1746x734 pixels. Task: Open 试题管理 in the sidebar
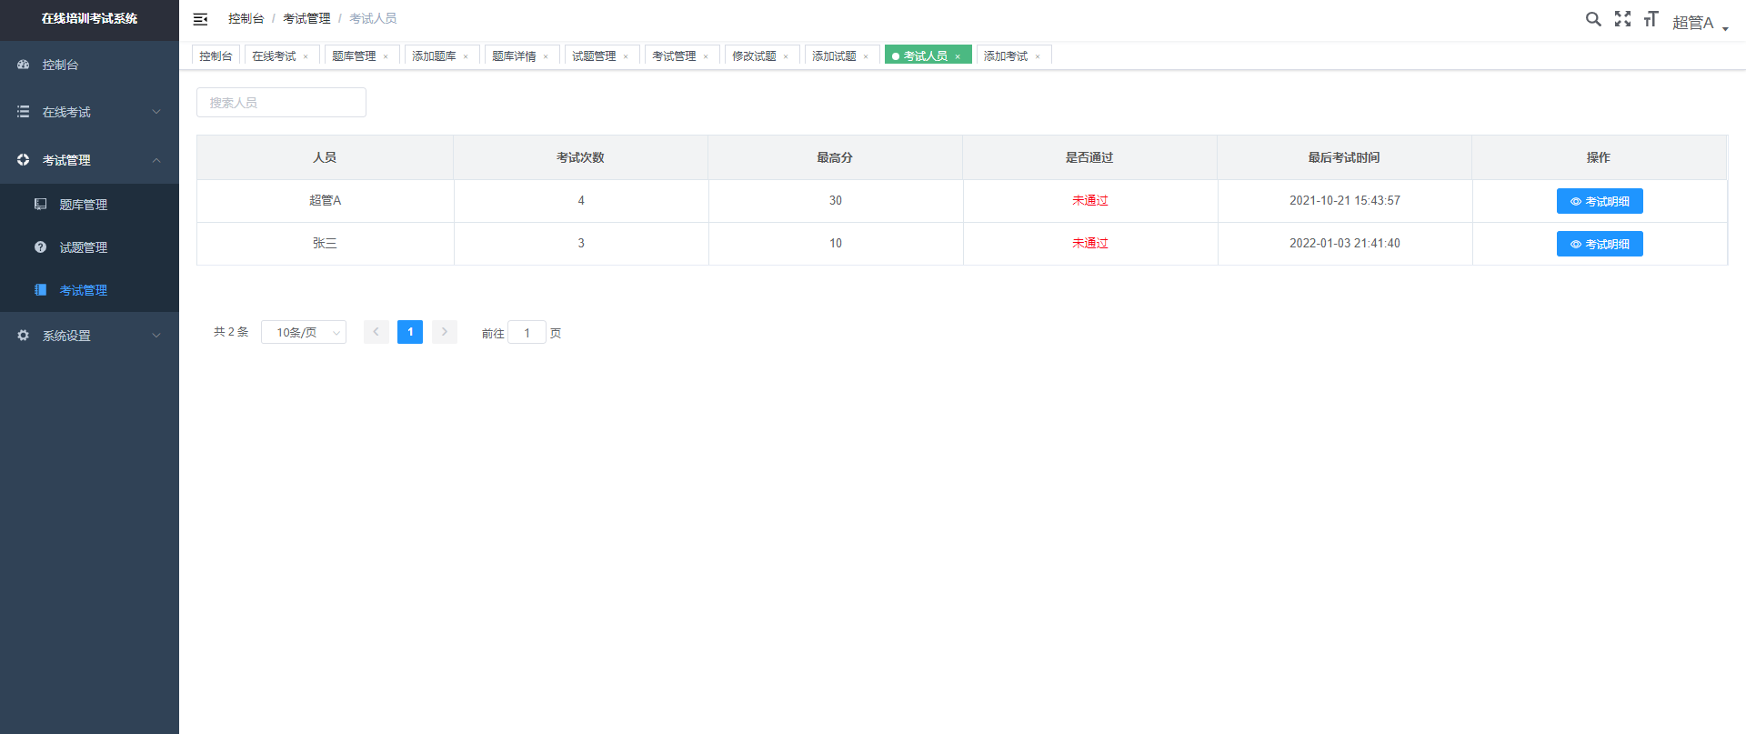[x=89, y=247]
